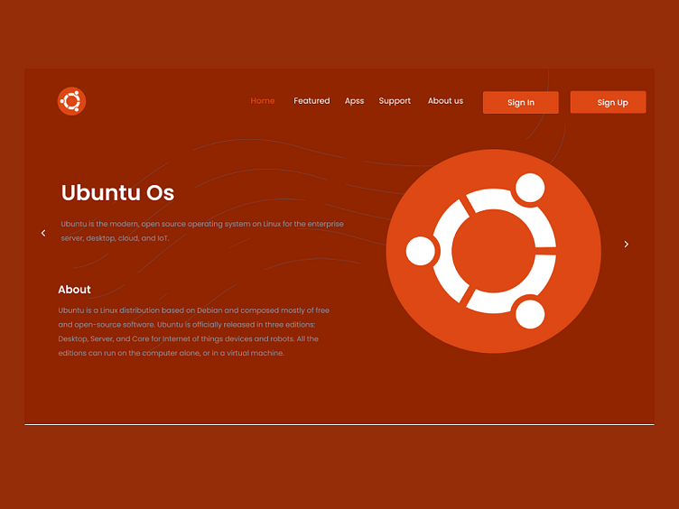Click the large Ubuntu circle logo
The width and height of the screenshot is (679, 509).
[493, 251]
